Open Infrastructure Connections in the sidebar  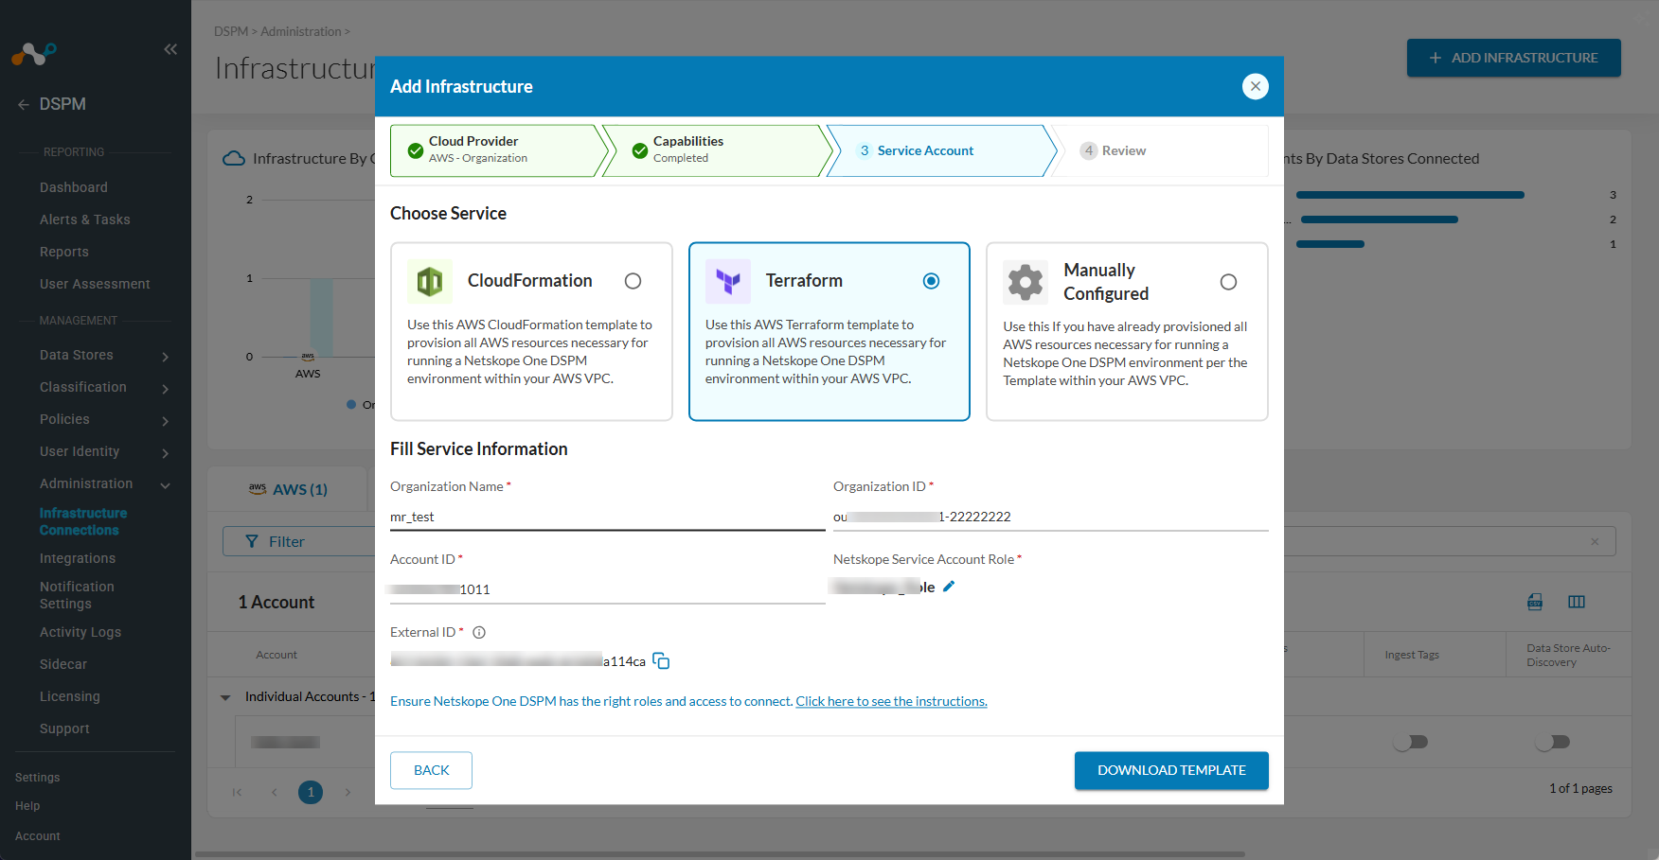(83, 521)
